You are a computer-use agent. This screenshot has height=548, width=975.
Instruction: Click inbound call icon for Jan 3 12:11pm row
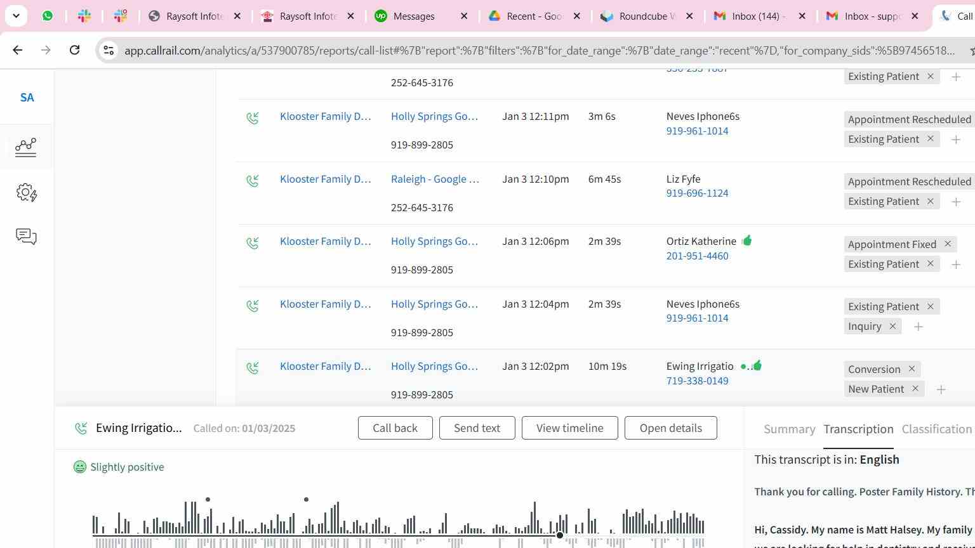tap(253, 118)
